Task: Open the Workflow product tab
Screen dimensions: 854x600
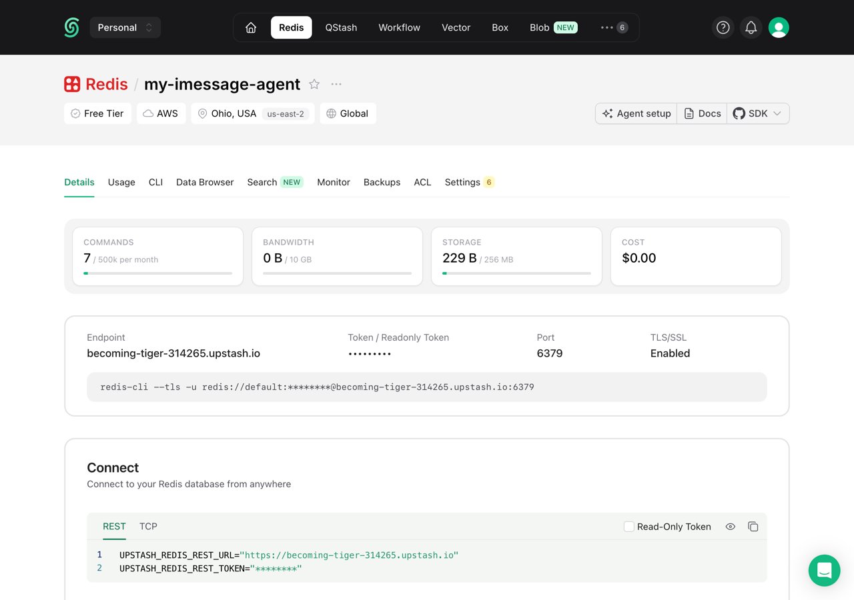Action: pyautogui.click(x=400, y=27)
